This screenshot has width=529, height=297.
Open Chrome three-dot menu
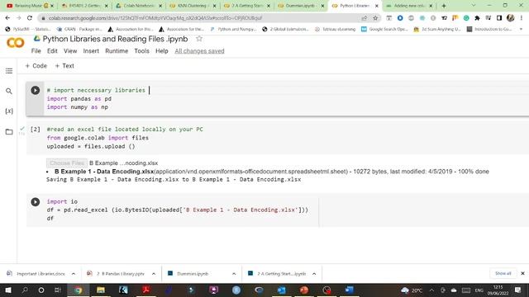pos(522,18)
